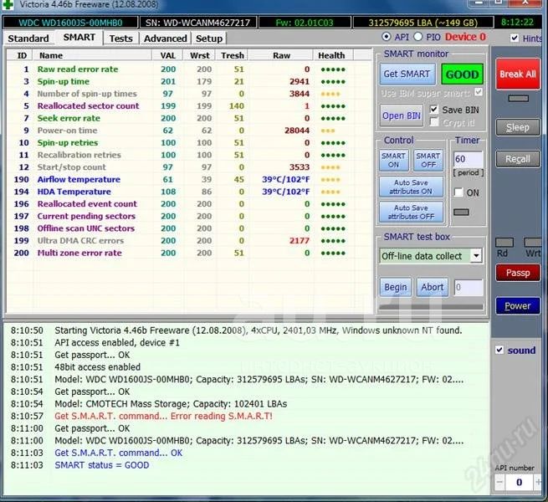Open the Standard tab
The height and width of the screenshot is (502, 548).
28,38
